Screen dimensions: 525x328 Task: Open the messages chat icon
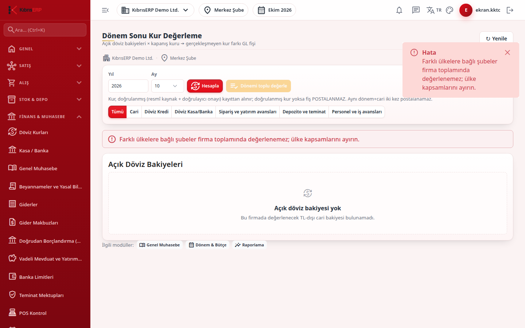point(416,10)
